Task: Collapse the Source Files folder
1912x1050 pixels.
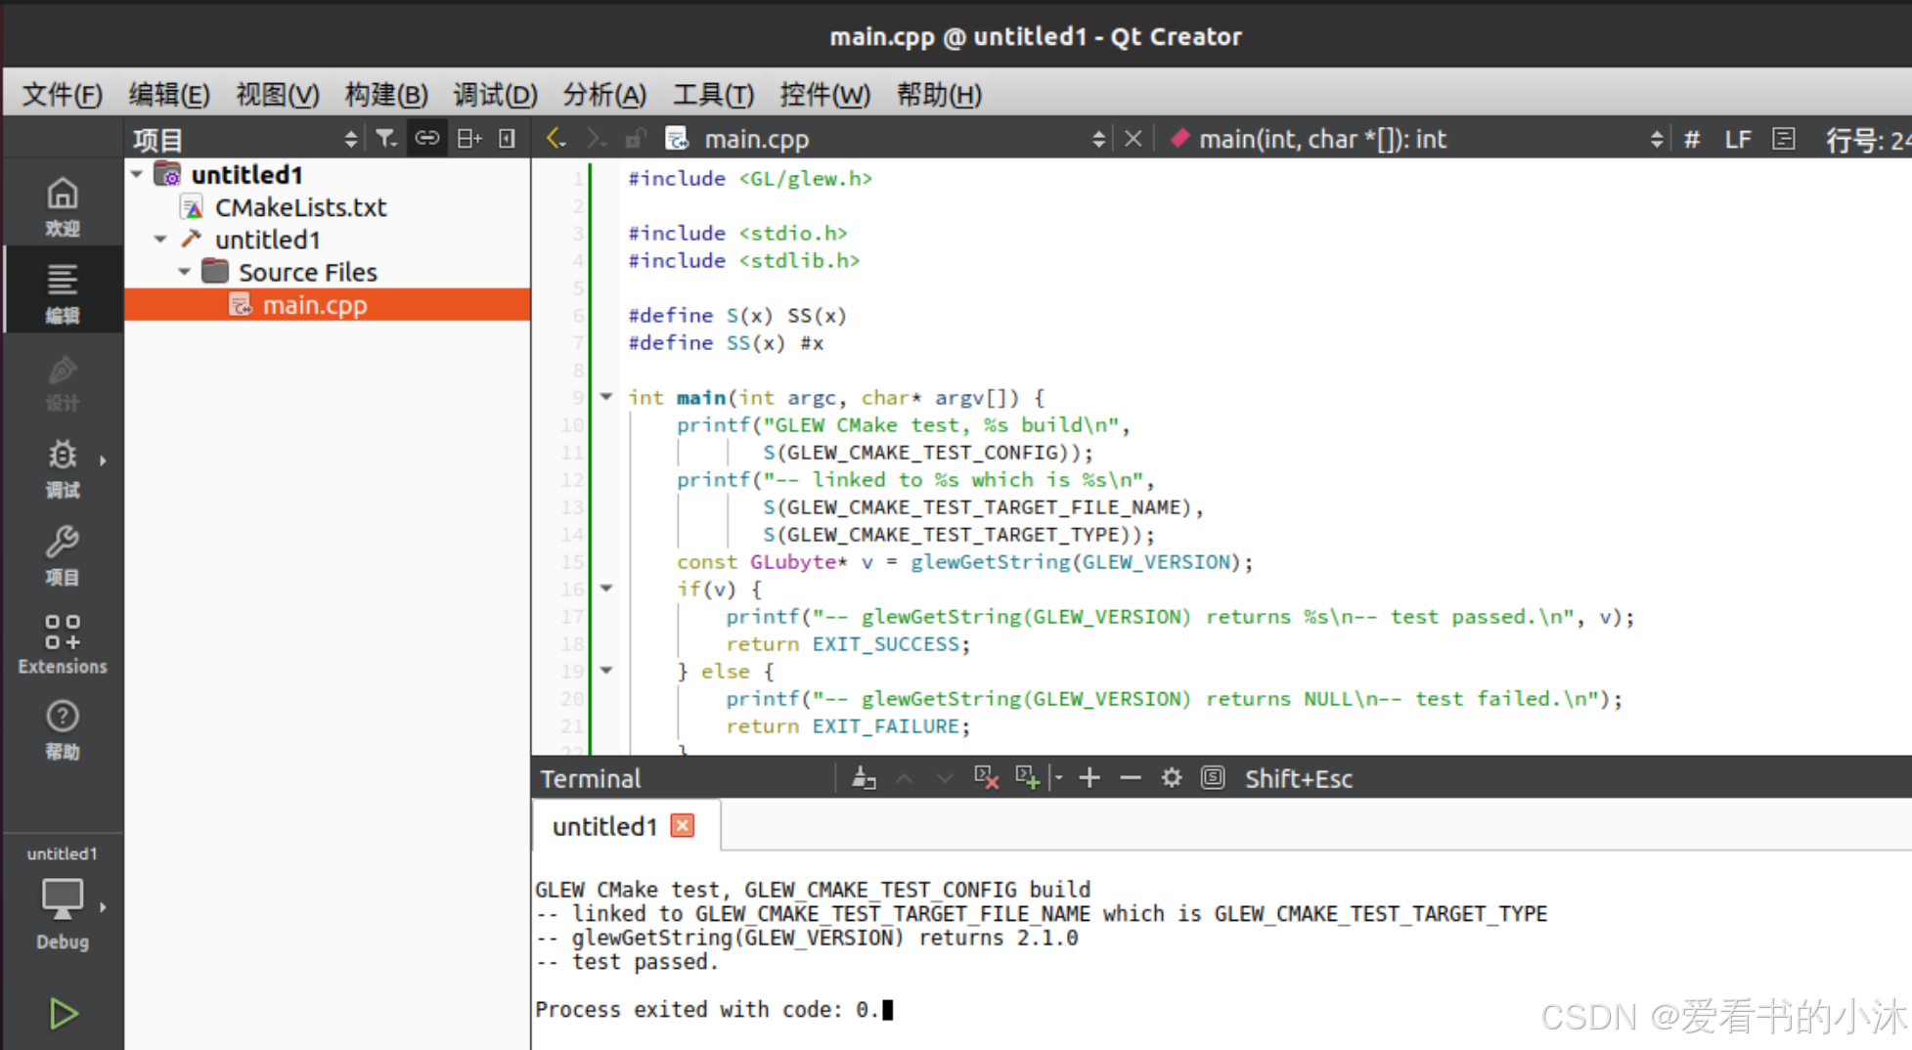Action: tap(184, 272)
